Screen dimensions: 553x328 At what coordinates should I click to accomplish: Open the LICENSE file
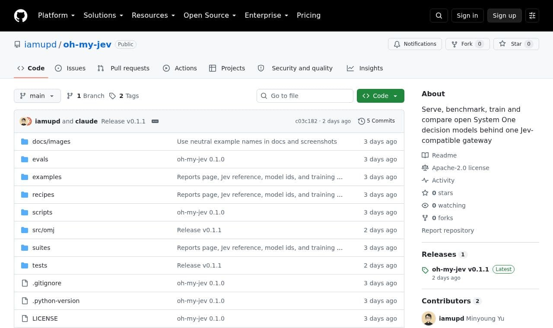pyautogui.click(x=45, y=319)
